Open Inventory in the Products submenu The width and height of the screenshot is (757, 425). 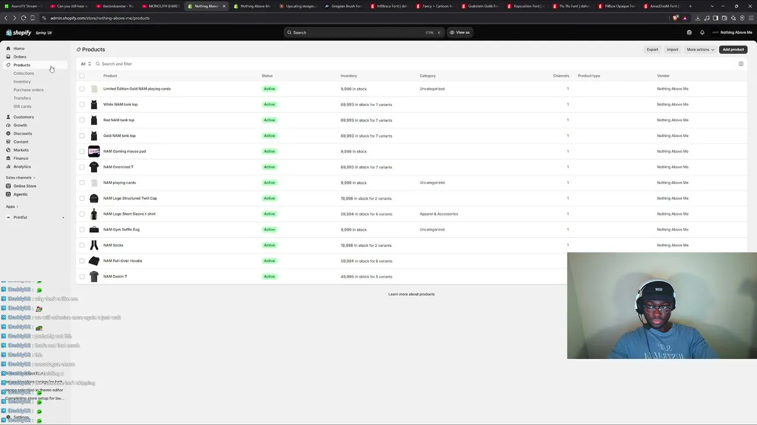22,81
